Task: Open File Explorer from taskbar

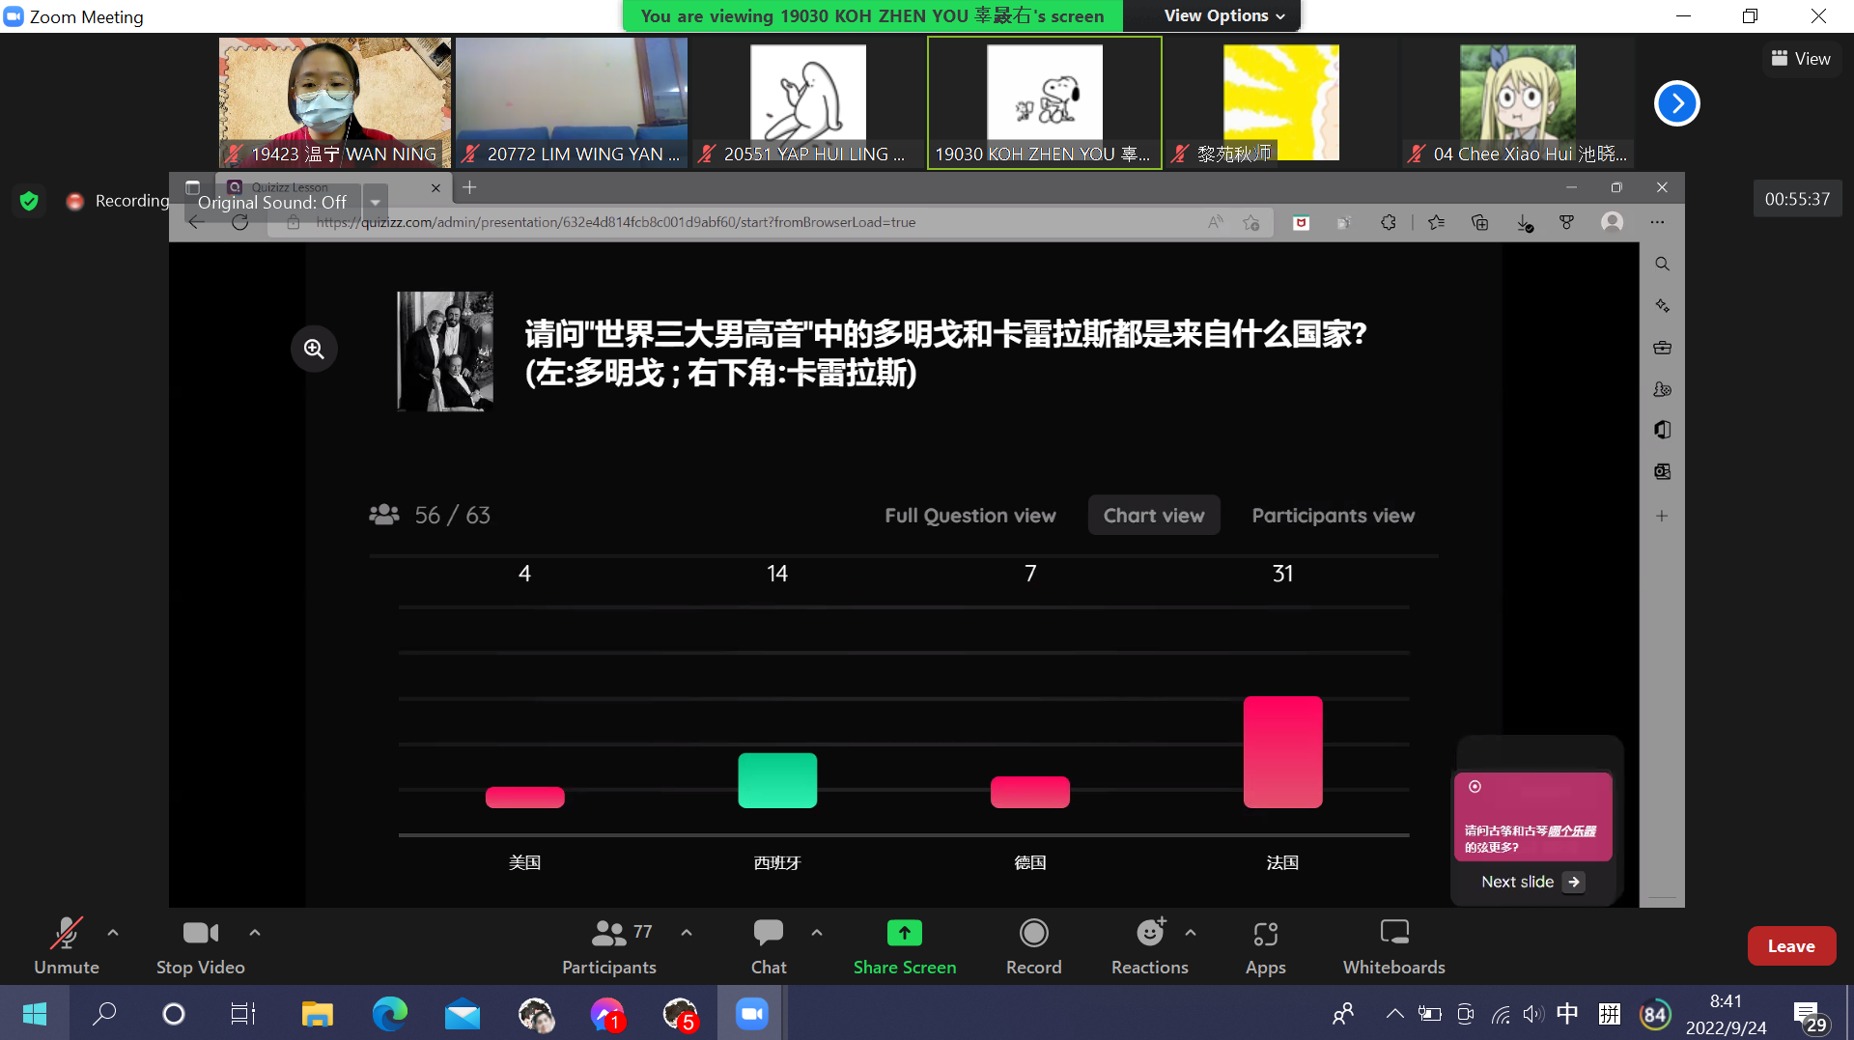Action: tap(317, 1014)
